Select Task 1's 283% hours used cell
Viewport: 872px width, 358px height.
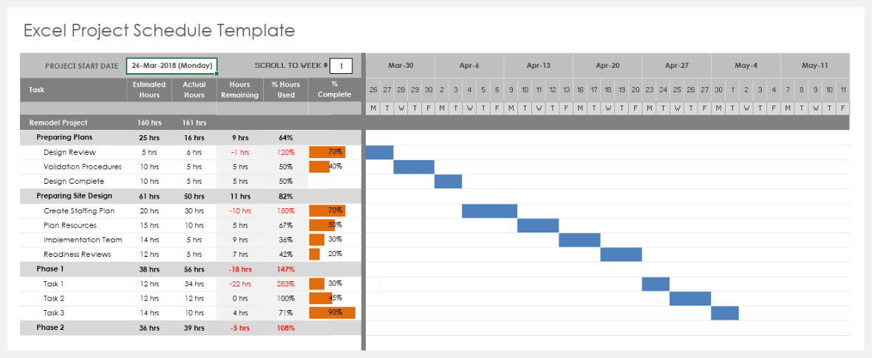pos(286,284)
